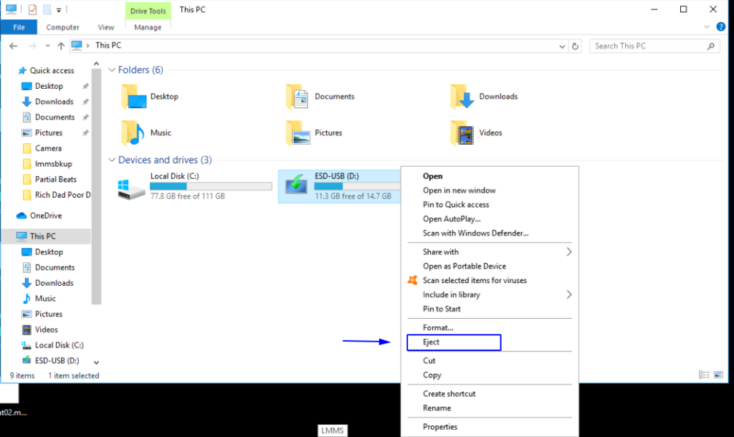Click the Pictures folder icon in Folders
734x437 pixels.
point(297,133)
